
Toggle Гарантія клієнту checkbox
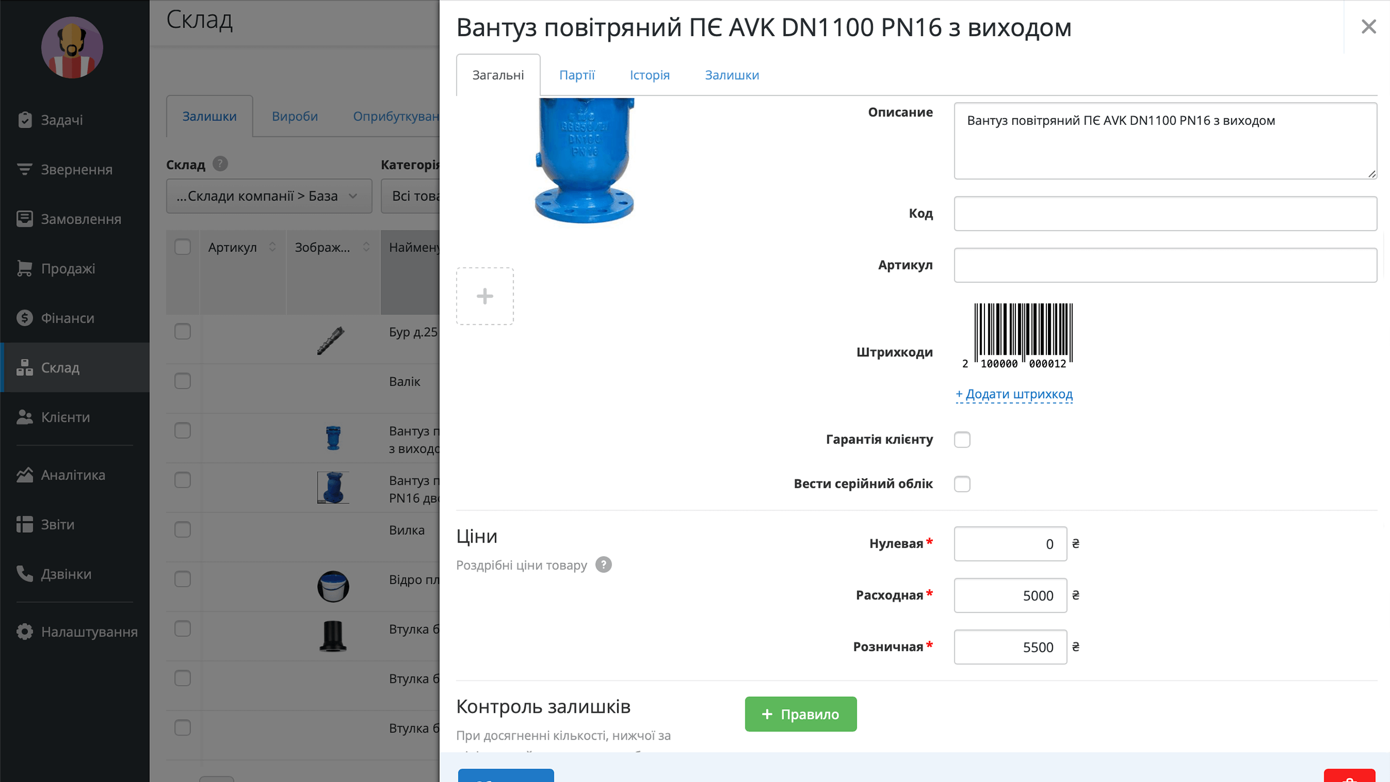click(962, 439)
